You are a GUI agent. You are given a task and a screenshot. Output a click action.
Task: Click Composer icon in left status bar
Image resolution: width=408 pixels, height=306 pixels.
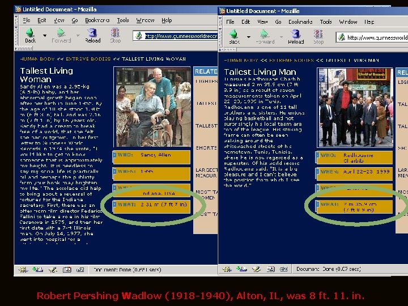(53, 270)
